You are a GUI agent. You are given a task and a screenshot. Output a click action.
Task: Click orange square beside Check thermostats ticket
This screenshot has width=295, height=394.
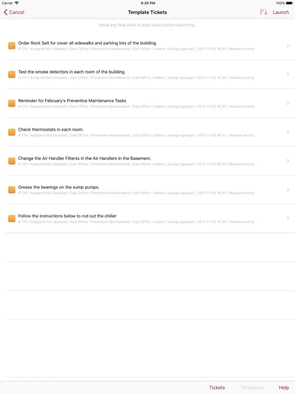pyautogui.click(x=12, y=132)
